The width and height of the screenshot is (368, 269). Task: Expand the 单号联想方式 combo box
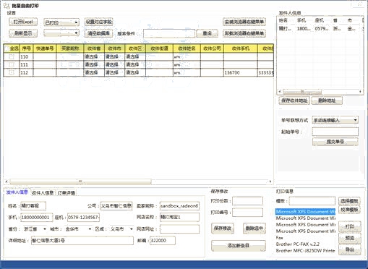coord(335,120)
